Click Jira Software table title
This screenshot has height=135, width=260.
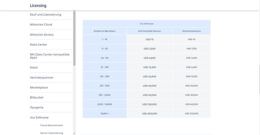click(147, 24)
